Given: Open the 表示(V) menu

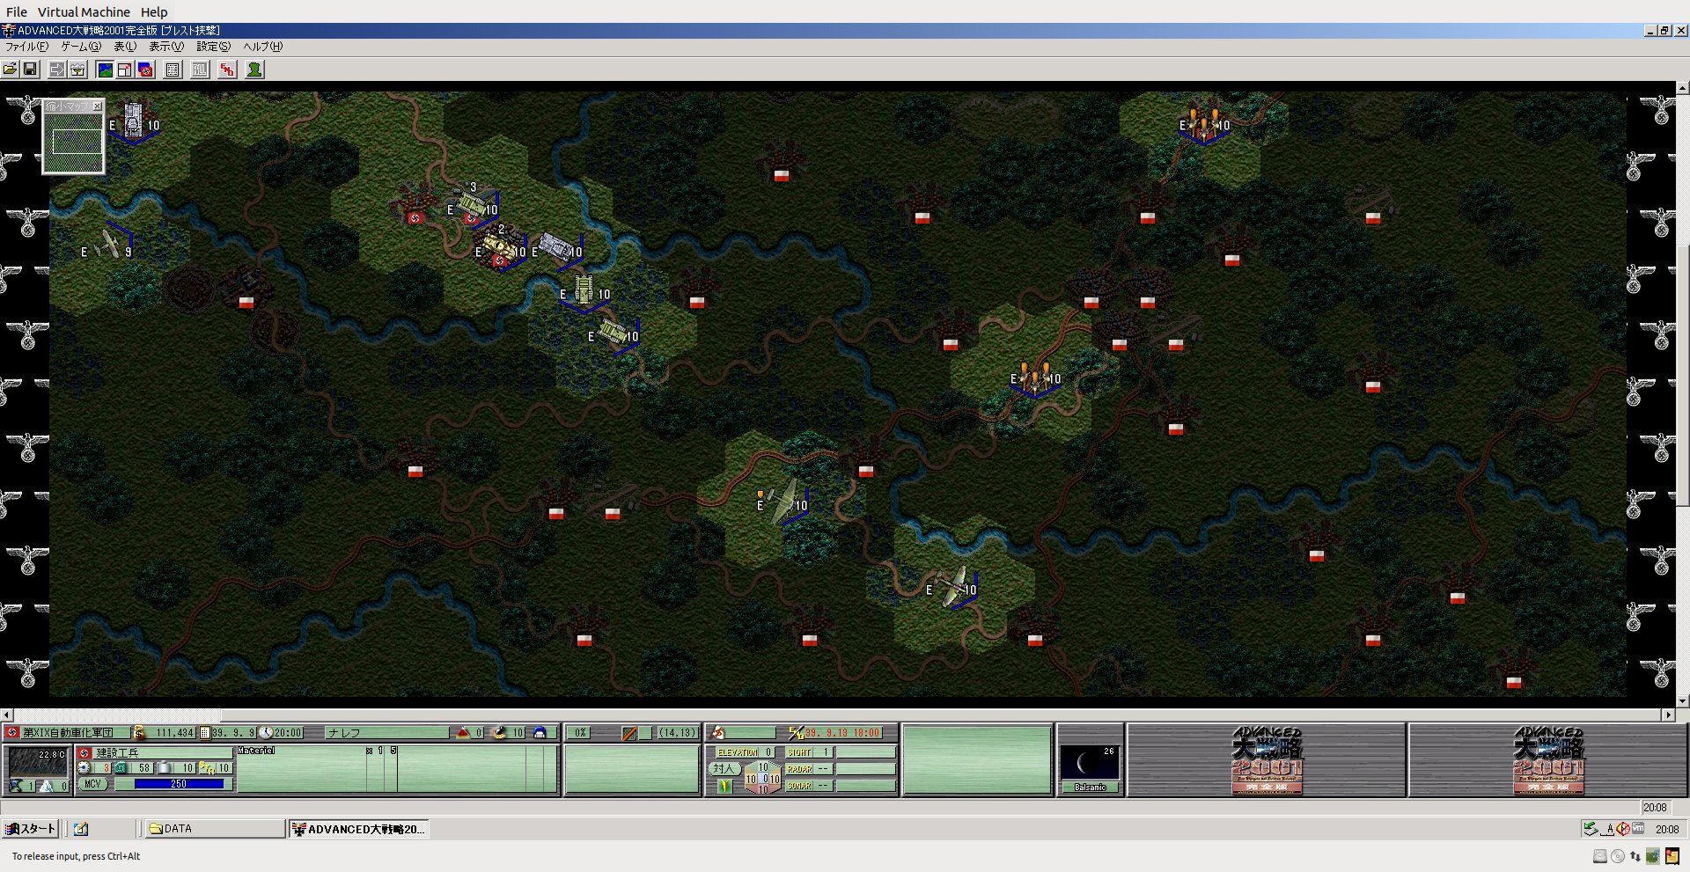Looking at the screenshot, I should pyautogui.click(x=166, y=47).
